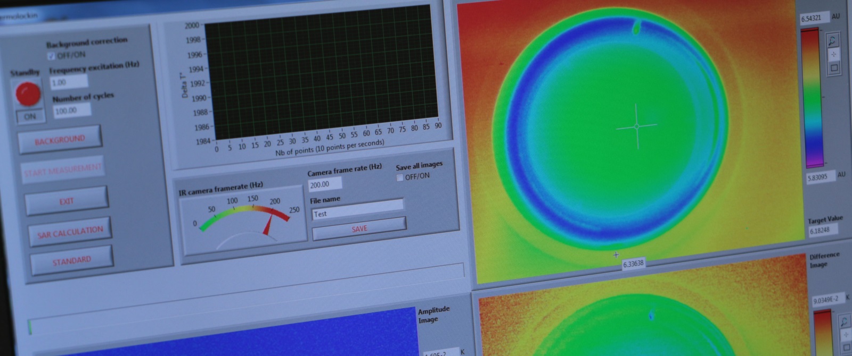Click the color scale minimum value 5.83095
The image size is (852, 356).
(821, 177)
